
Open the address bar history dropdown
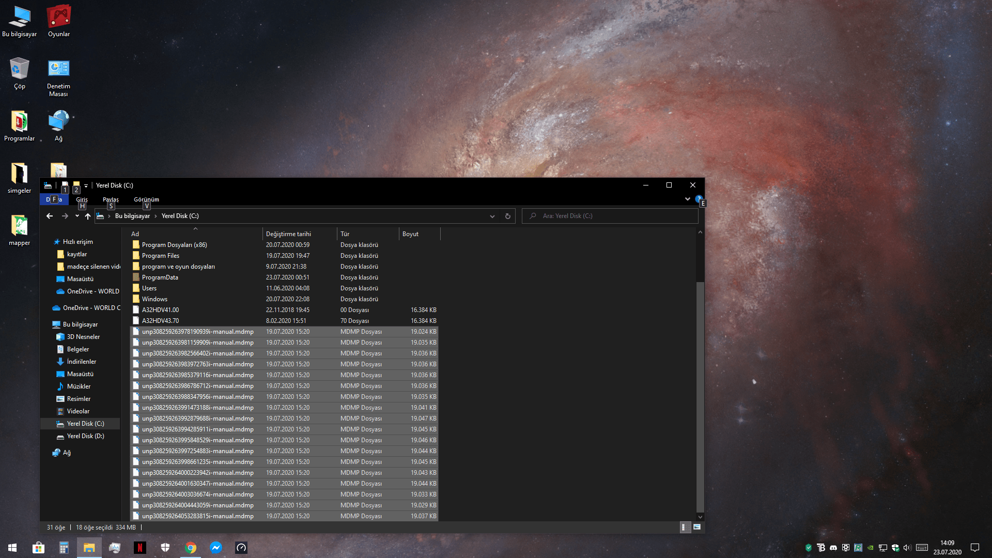coord(492,216)
